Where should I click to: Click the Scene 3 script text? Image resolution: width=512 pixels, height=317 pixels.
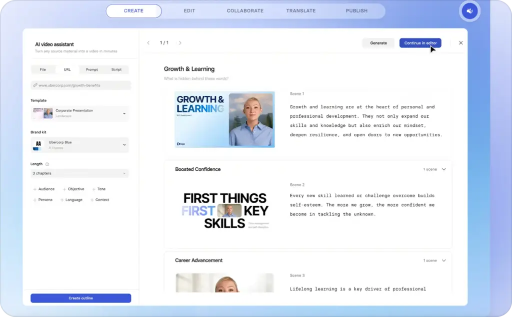(357, 289)
